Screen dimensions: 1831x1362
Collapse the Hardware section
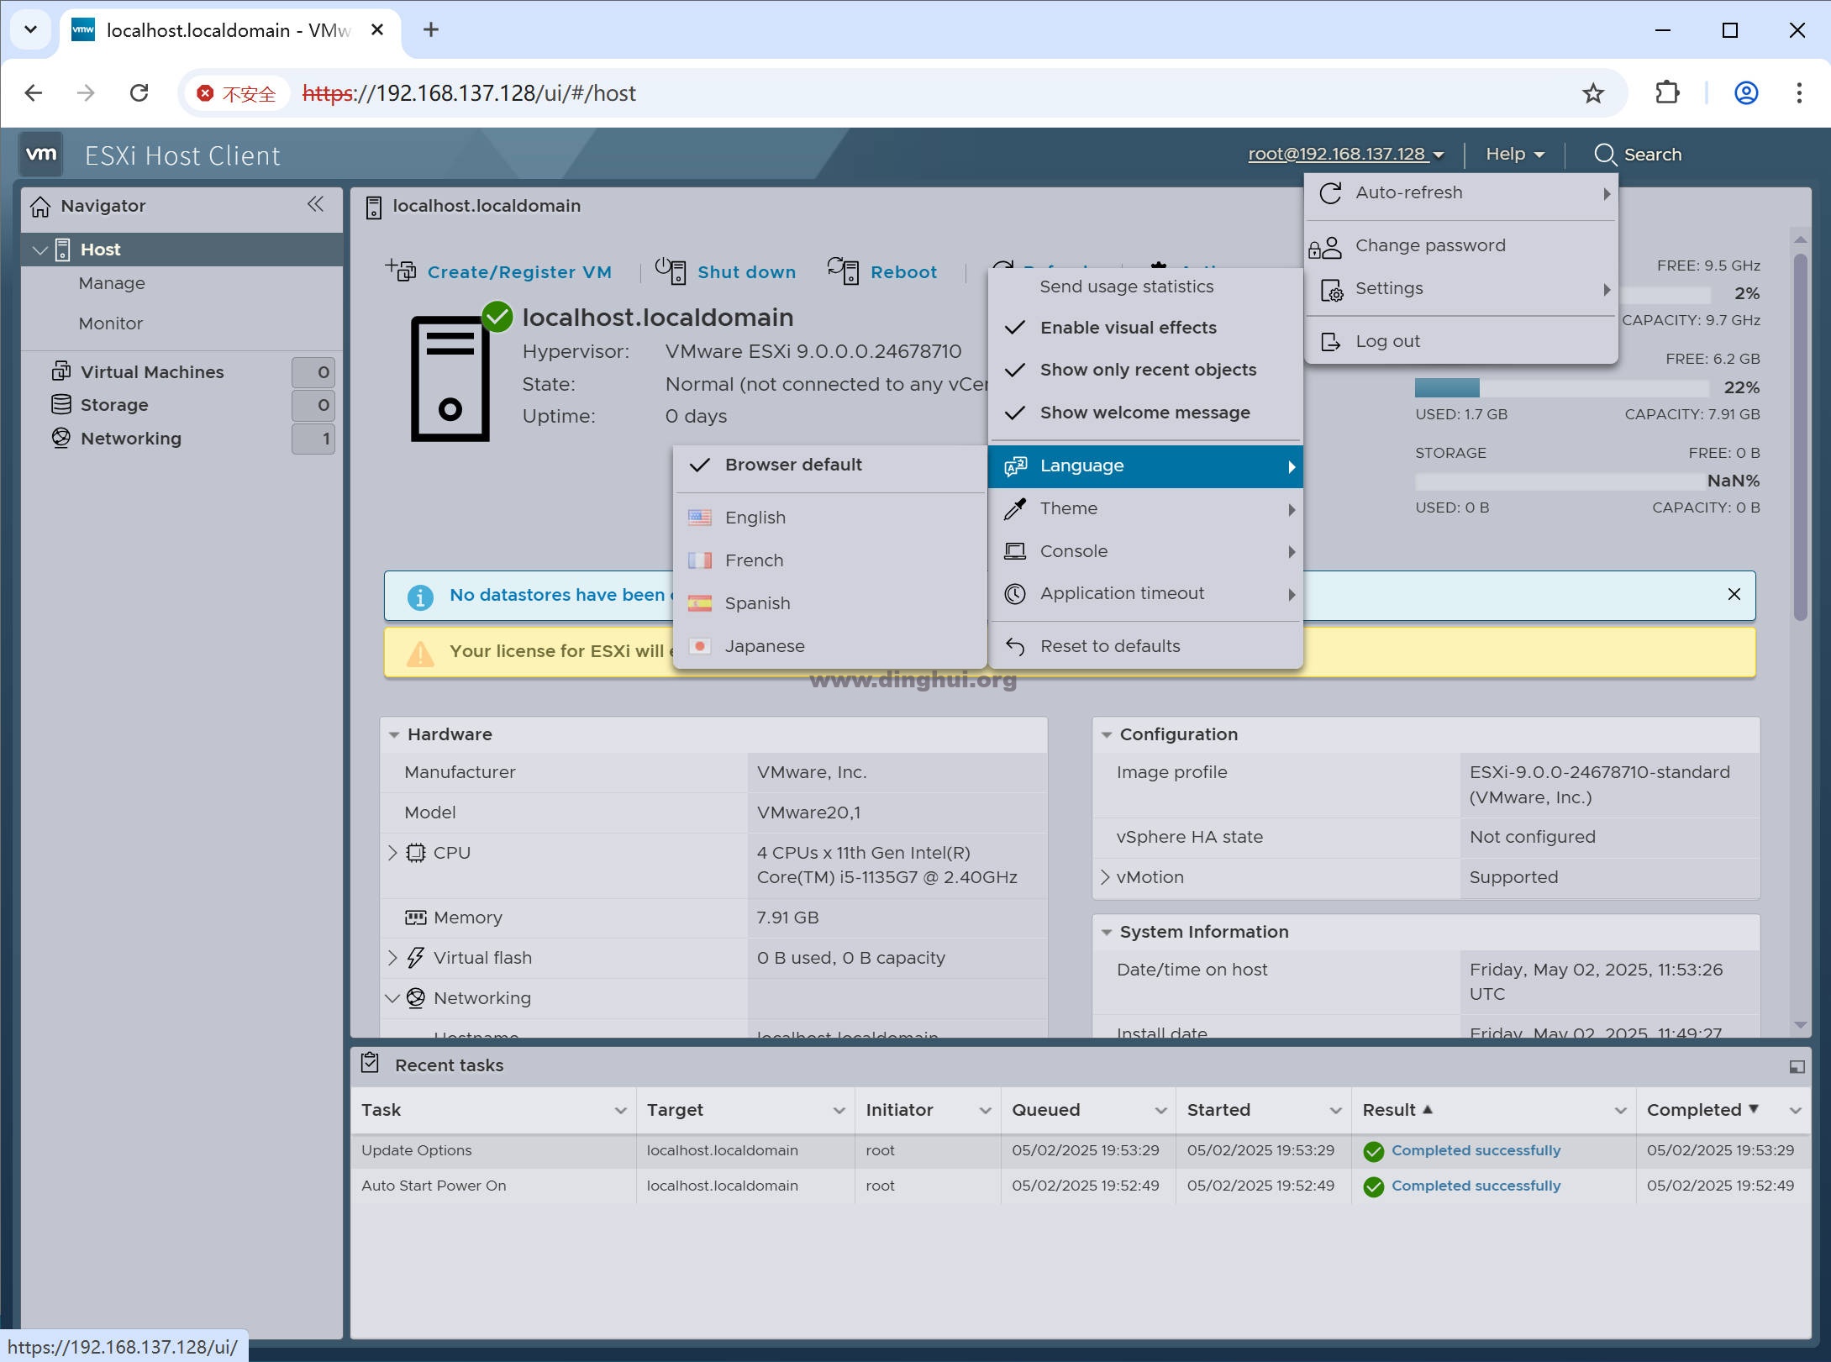click(394, 734)
